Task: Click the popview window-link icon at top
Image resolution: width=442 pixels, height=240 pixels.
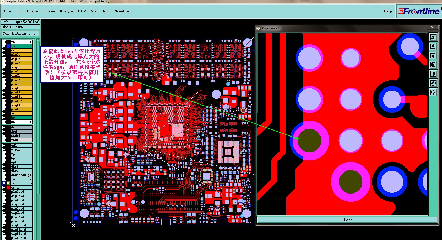Action: (433, 37)
